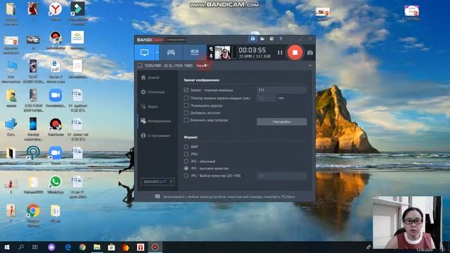Click the BANDICUT link button
Viewport: 450px width, 253px height.
pos(157,182)
